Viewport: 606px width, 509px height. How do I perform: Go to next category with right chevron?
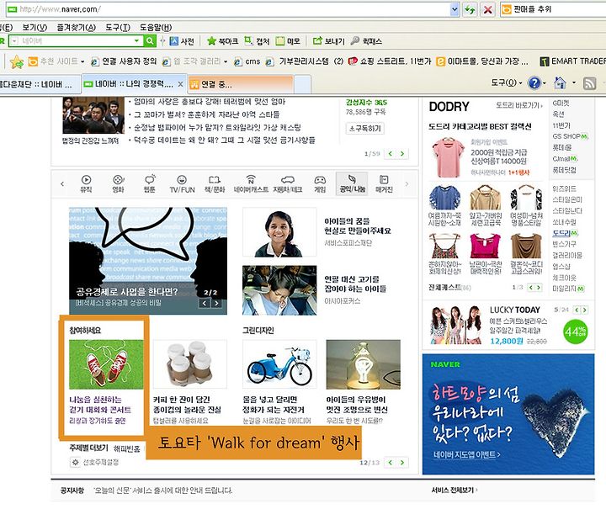(407, 184)
